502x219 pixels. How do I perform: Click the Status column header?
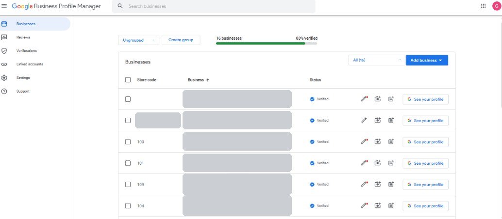tap(316, 80)
